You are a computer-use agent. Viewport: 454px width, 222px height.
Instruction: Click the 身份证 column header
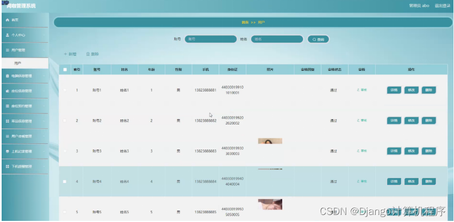click(x=233, y=70)
